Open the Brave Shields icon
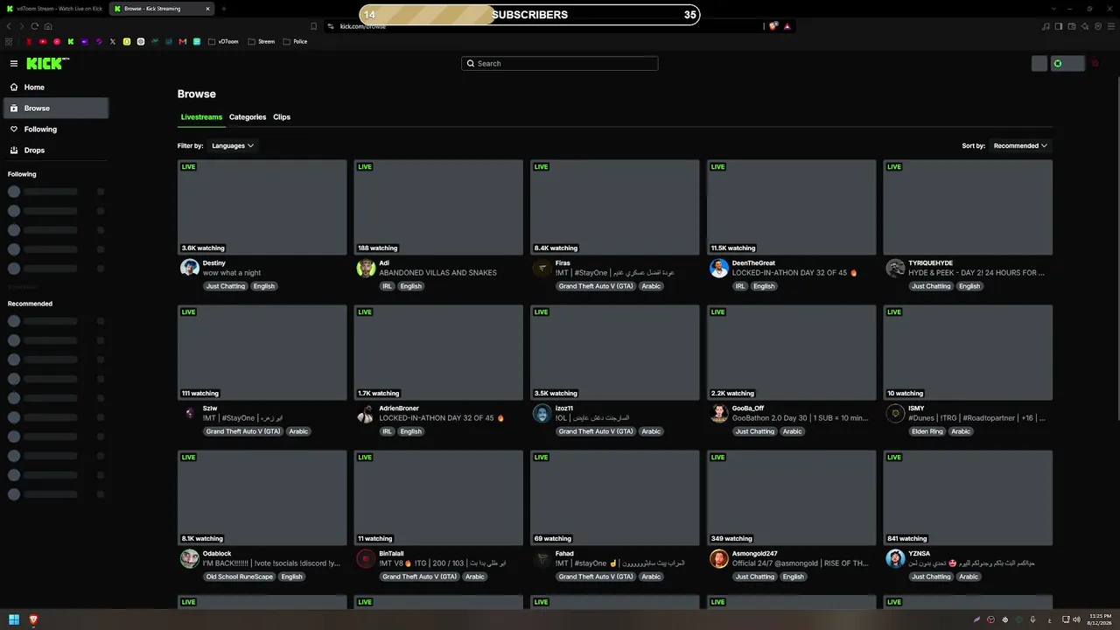 tap(773, 26)
